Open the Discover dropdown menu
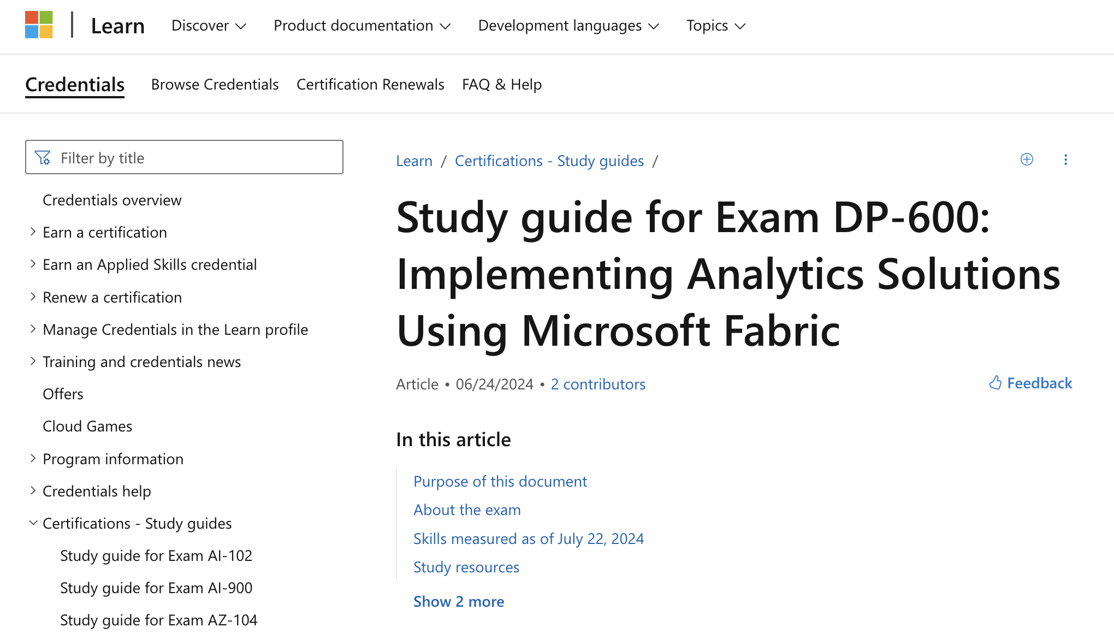1114x639 pixels. (209, 26)
